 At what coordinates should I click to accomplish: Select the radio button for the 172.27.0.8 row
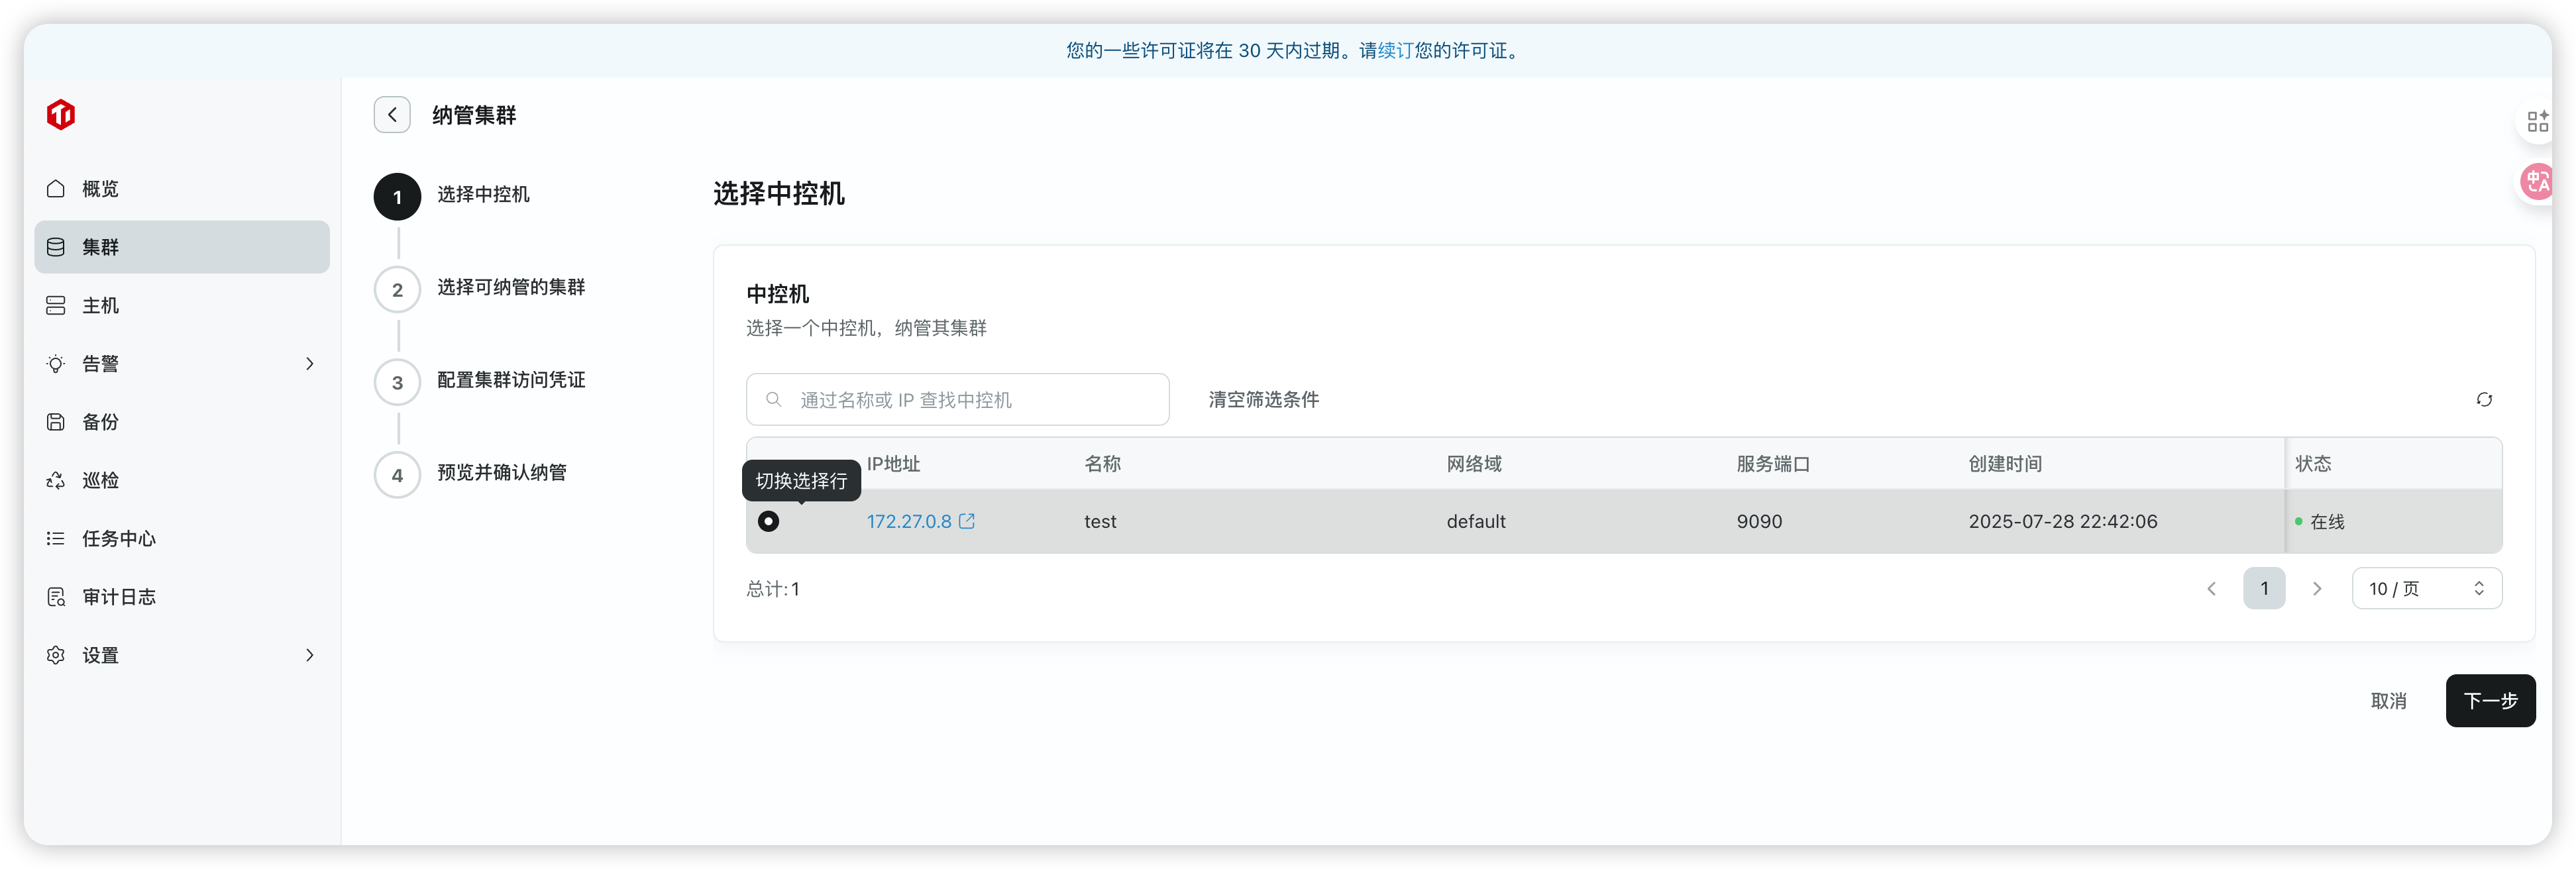click(x=768, y=521)
